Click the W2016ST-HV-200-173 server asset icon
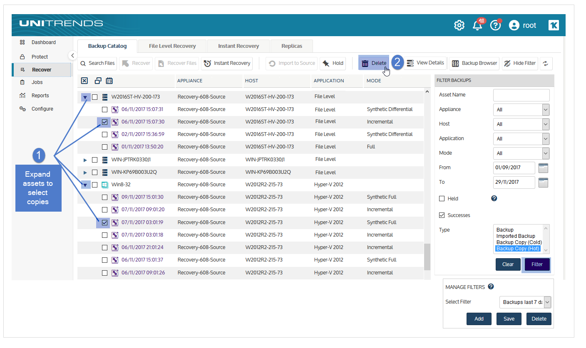The width and height of the screenshot is (586, 348). [105, 97]
